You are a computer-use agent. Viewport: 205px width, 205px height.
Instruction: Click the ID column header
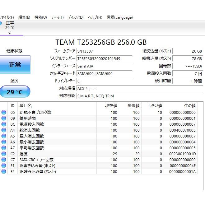point(12,106)
